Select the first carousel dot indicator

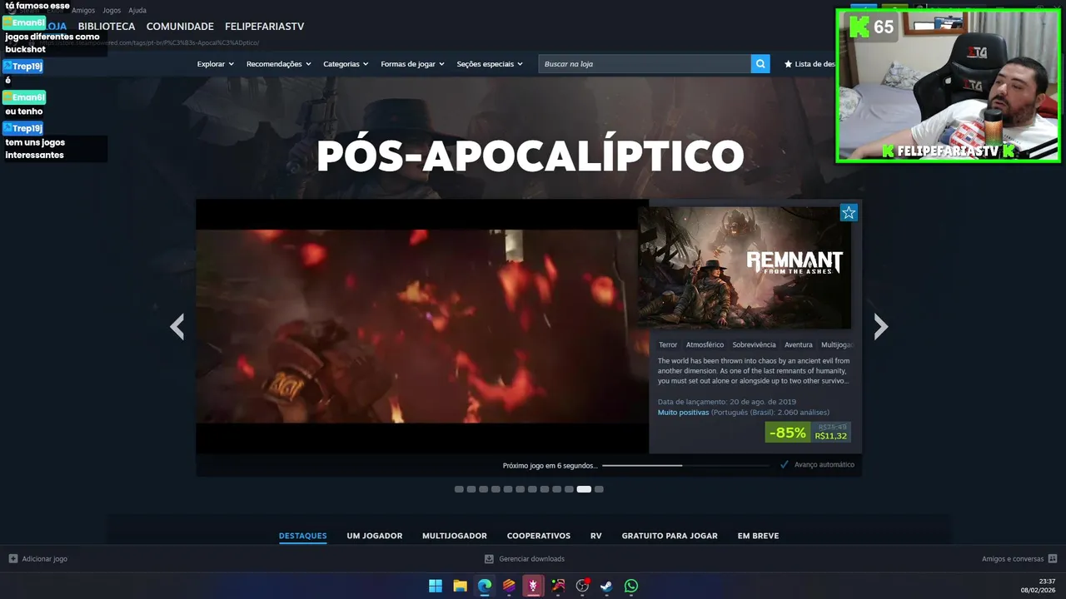[x=459, y=489]
